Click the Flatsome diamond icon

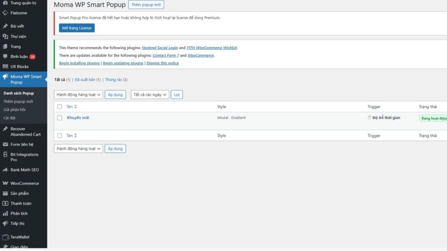5,13
